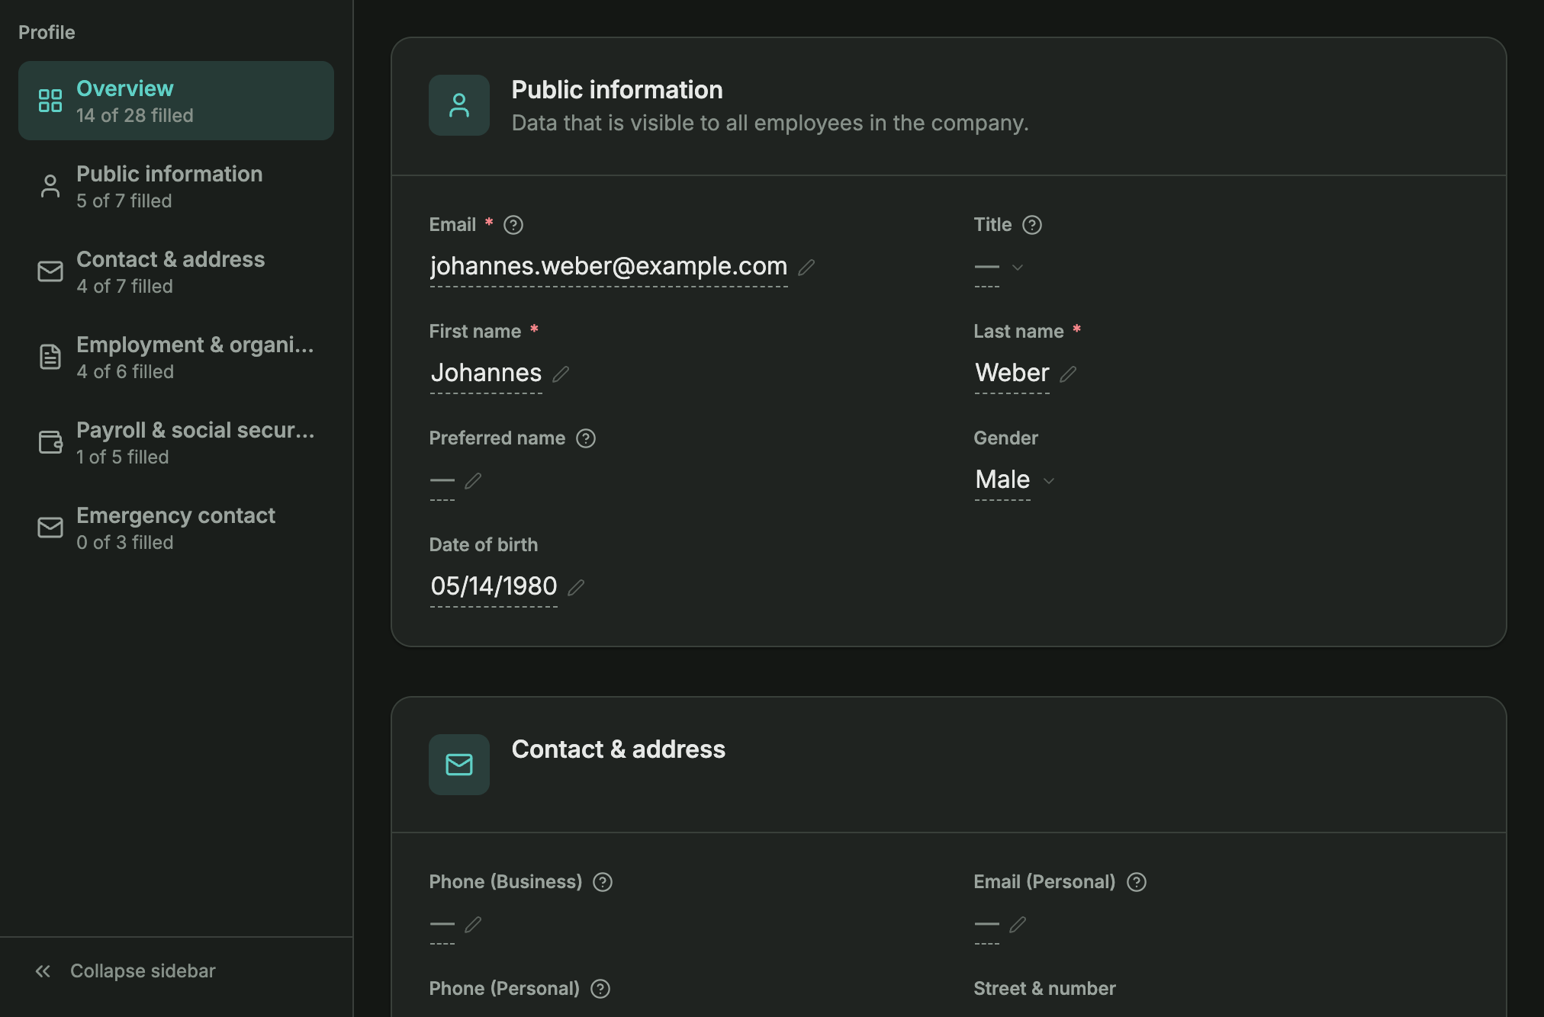Viewport: 1544px width, 1017px height.
Task: Click the johannes.weber@example.com email value
Action: tap(609, 266)
